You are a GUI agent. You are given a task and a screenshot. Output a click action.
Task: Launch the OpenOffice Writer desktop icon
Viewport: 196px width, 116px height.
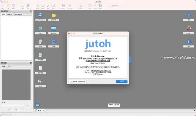[x=40, y=15]
